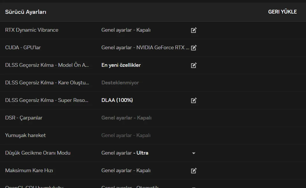The height and width of the screenshot is (188, 306).
Task: Select the Sürücü Ayarları header title
Action: click(26, 12)
